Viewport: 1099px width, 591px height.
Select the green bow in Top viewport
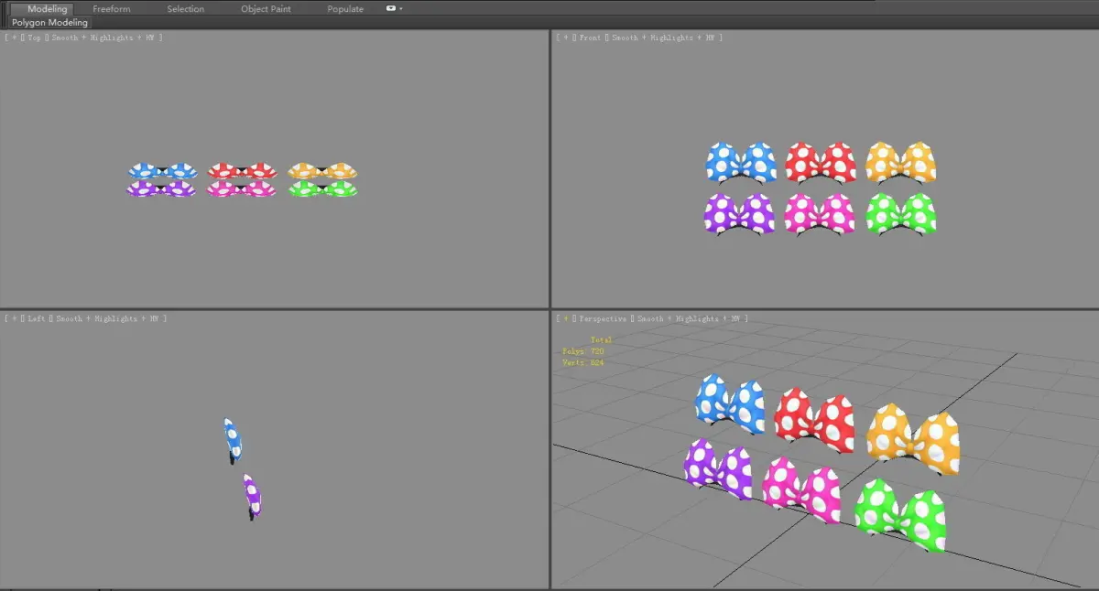click(x=322, y=188)
